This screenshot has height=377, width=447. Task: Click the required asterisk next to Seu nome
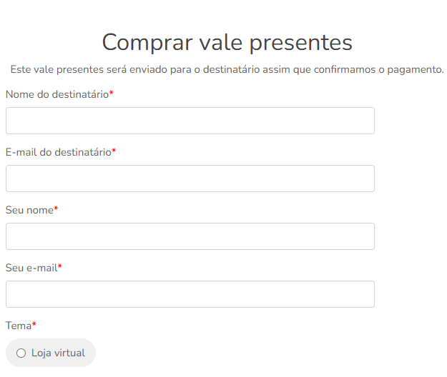point(56,208)
